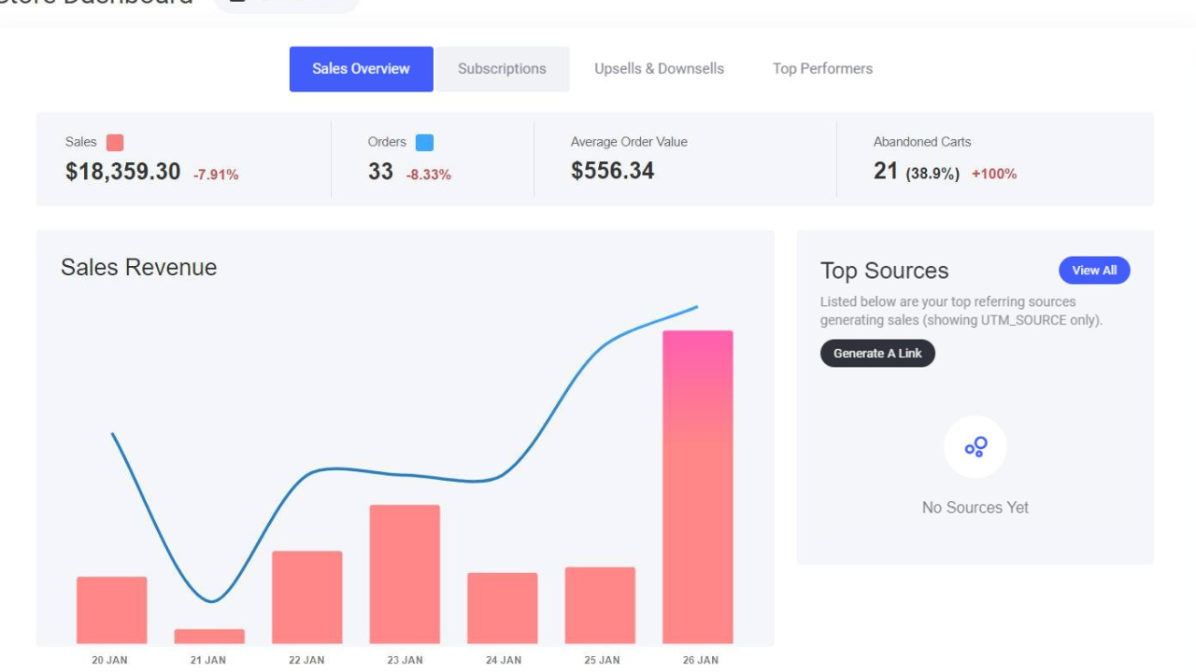The height and width of the screenshot is (672, 1196).
Task: Click the Abandoned Carts +100% change
Action: point(994,174)
